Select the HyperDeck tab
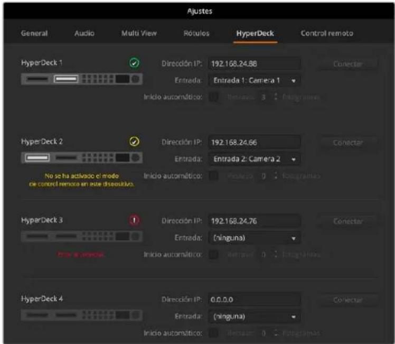Screen dimensions: 395x344 tap(255, 33)
